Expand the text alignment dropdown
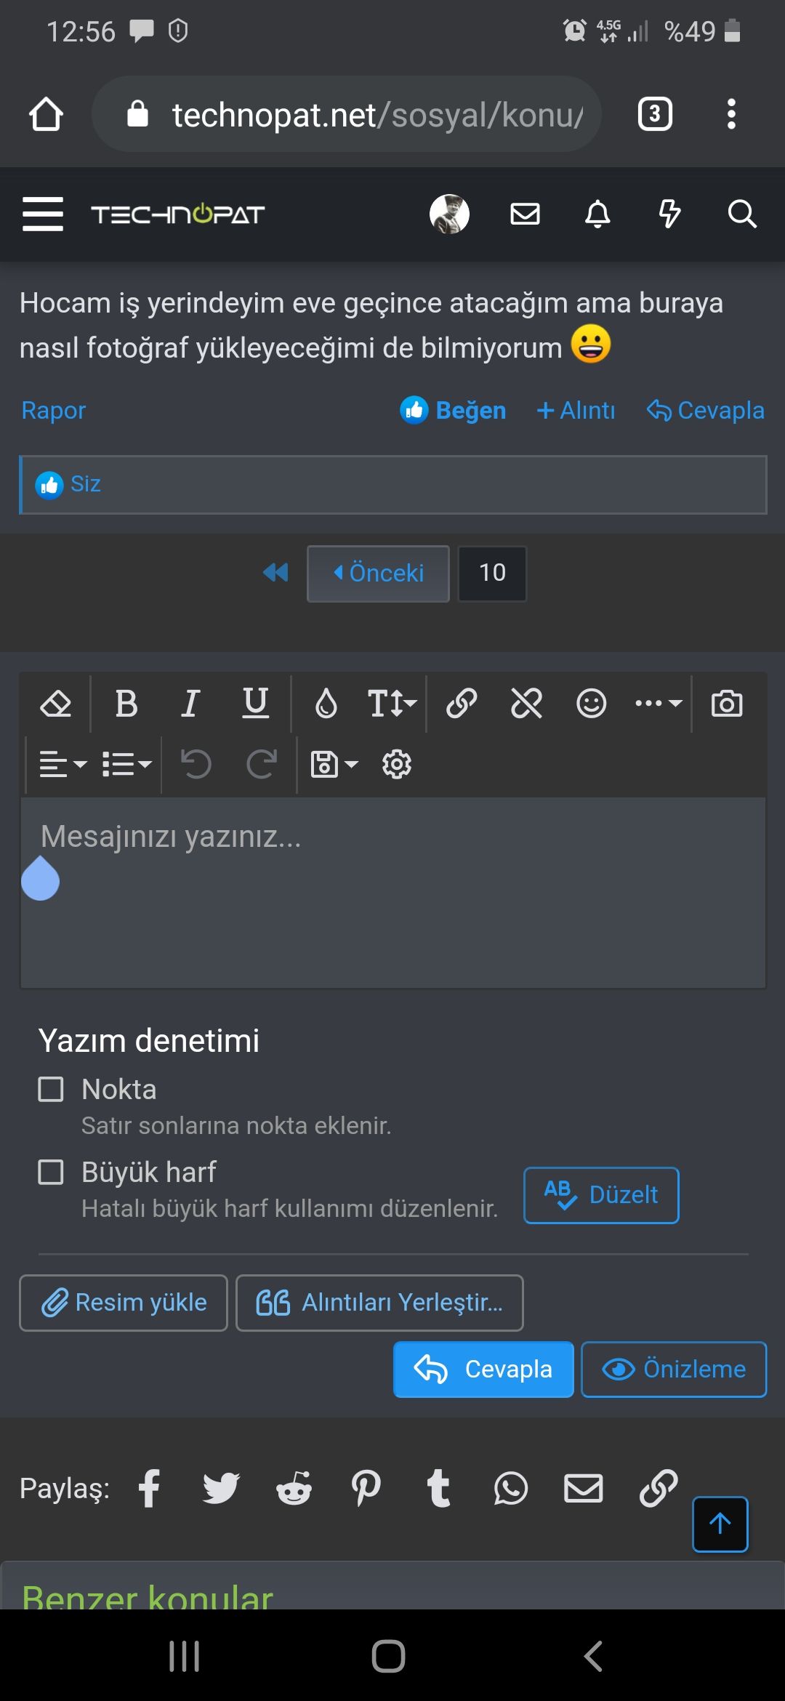The width and height of the screenshot is (785, 1701). point(63,765)
